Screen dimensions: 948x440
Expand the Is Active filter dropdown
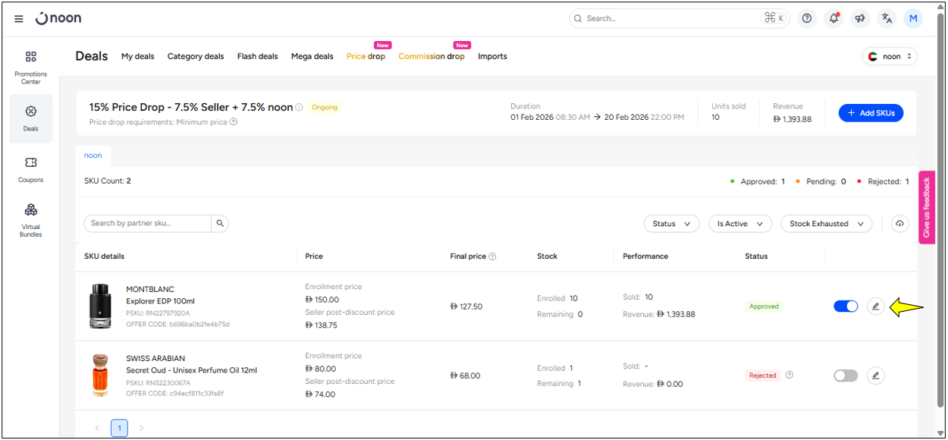739,224
